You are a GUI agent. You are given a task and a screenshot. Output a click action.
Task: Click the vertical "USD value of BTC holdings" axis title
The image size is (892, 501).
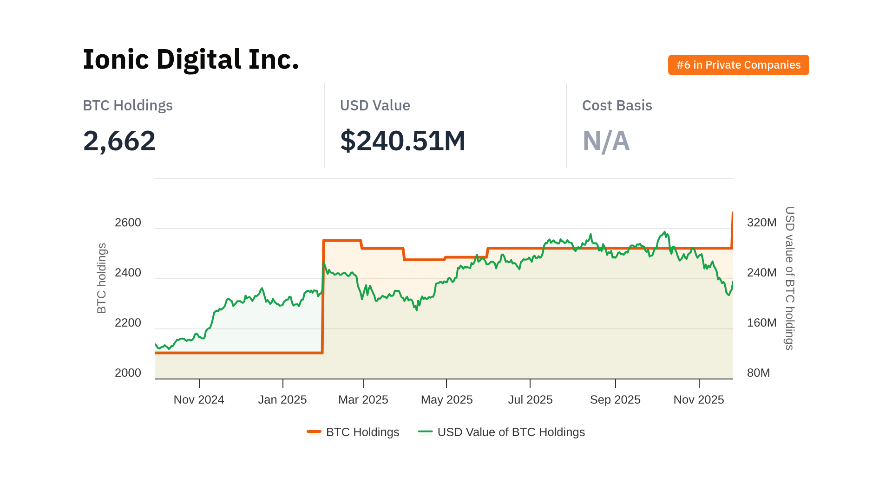[x=789, y=278]
